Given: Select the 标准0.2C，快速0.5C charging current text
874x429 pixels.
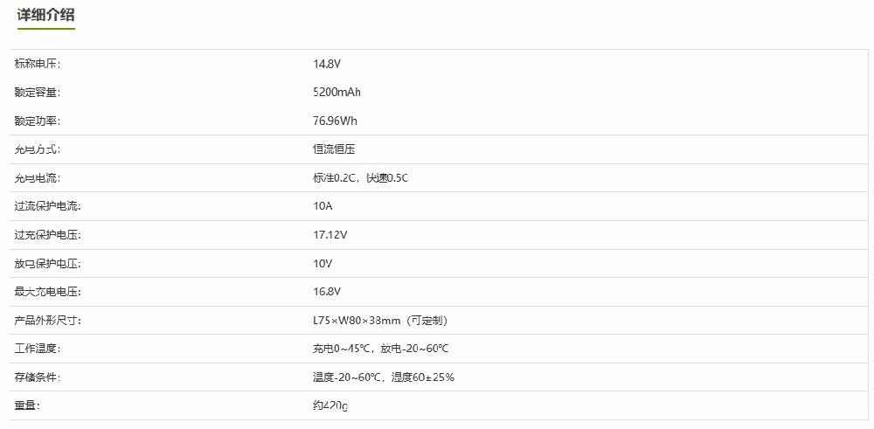Looking at the screenshot, I should click(361, 177).
